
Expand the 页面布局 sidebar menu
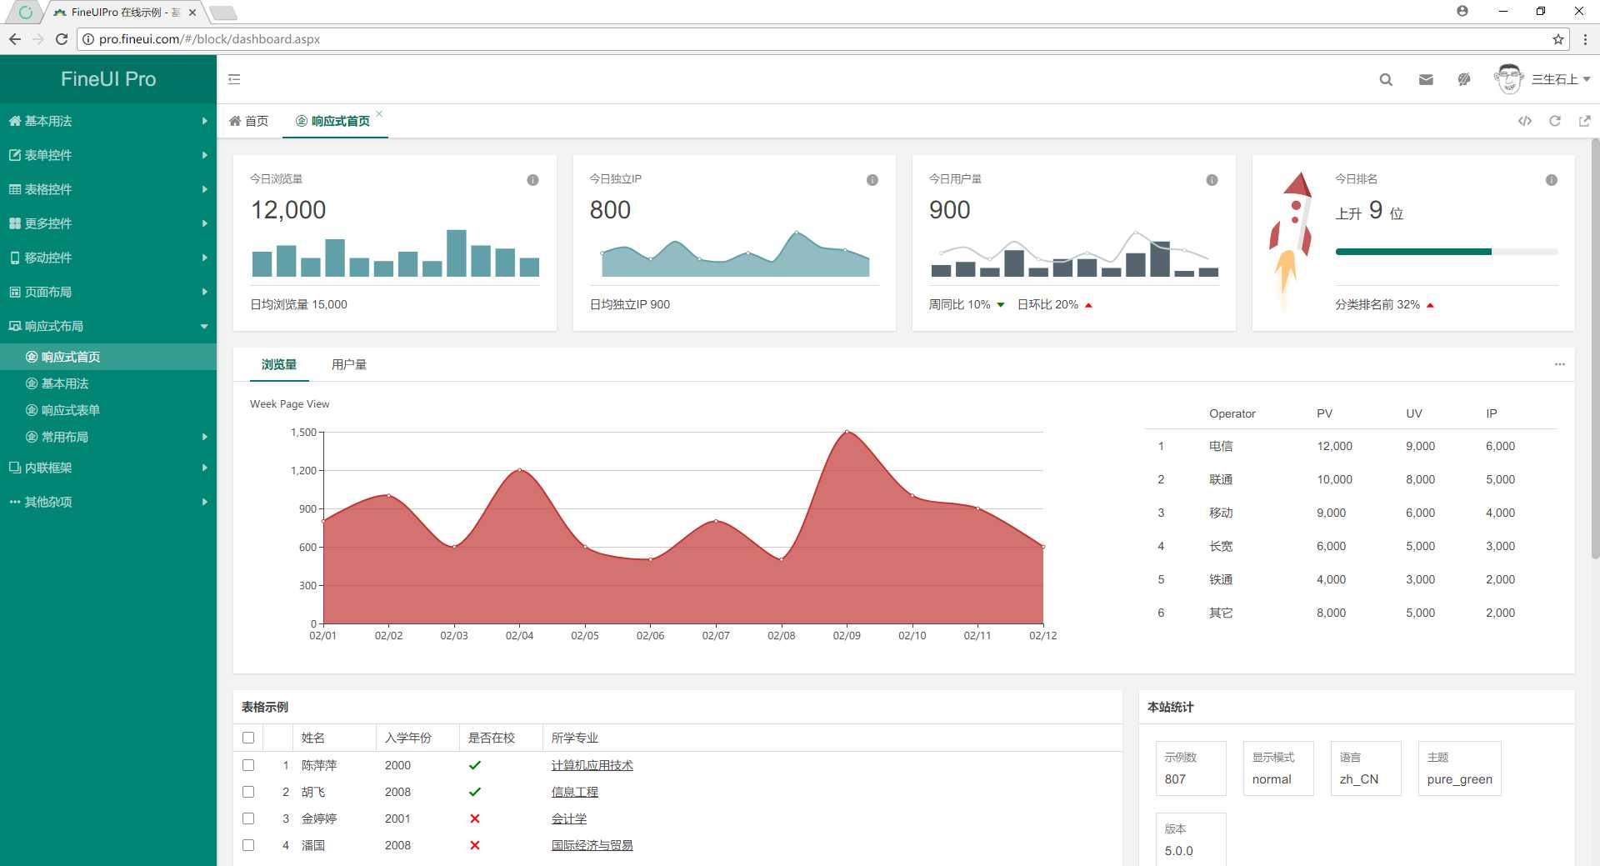[x=108, y=292]
